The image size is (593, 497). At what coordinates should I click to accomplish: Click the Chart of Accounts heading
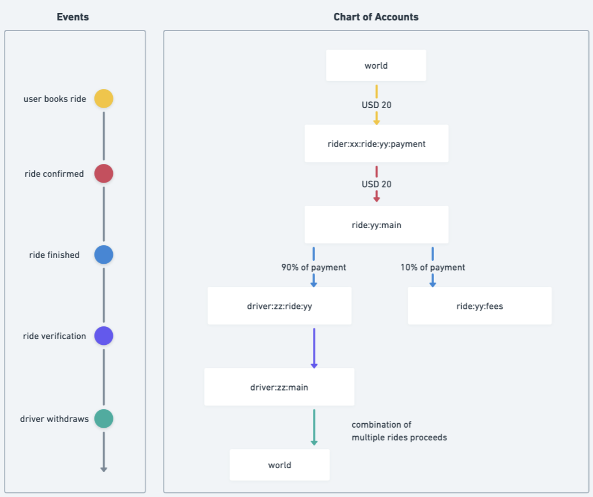tap(376, 17)
